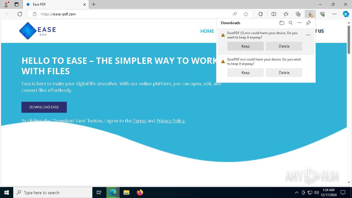Open a new tab with plus button
Image resolution: width=352 pixels, height=198 pixels.
94,4
